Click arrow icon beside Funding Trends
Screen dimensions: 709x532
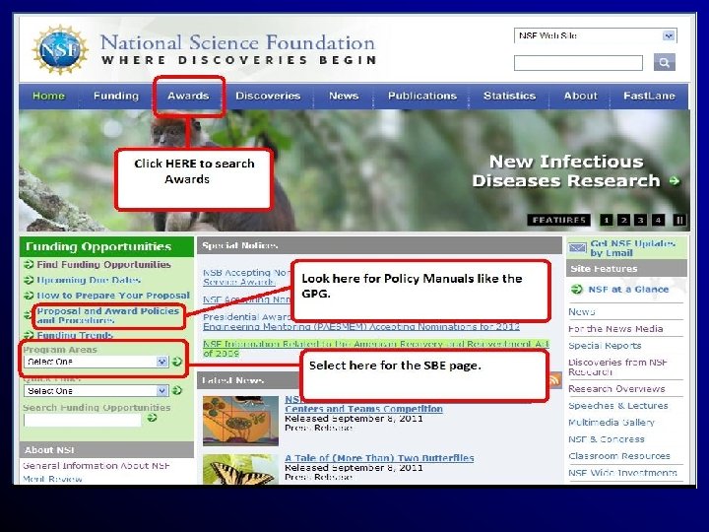click(x=29, y=335)
